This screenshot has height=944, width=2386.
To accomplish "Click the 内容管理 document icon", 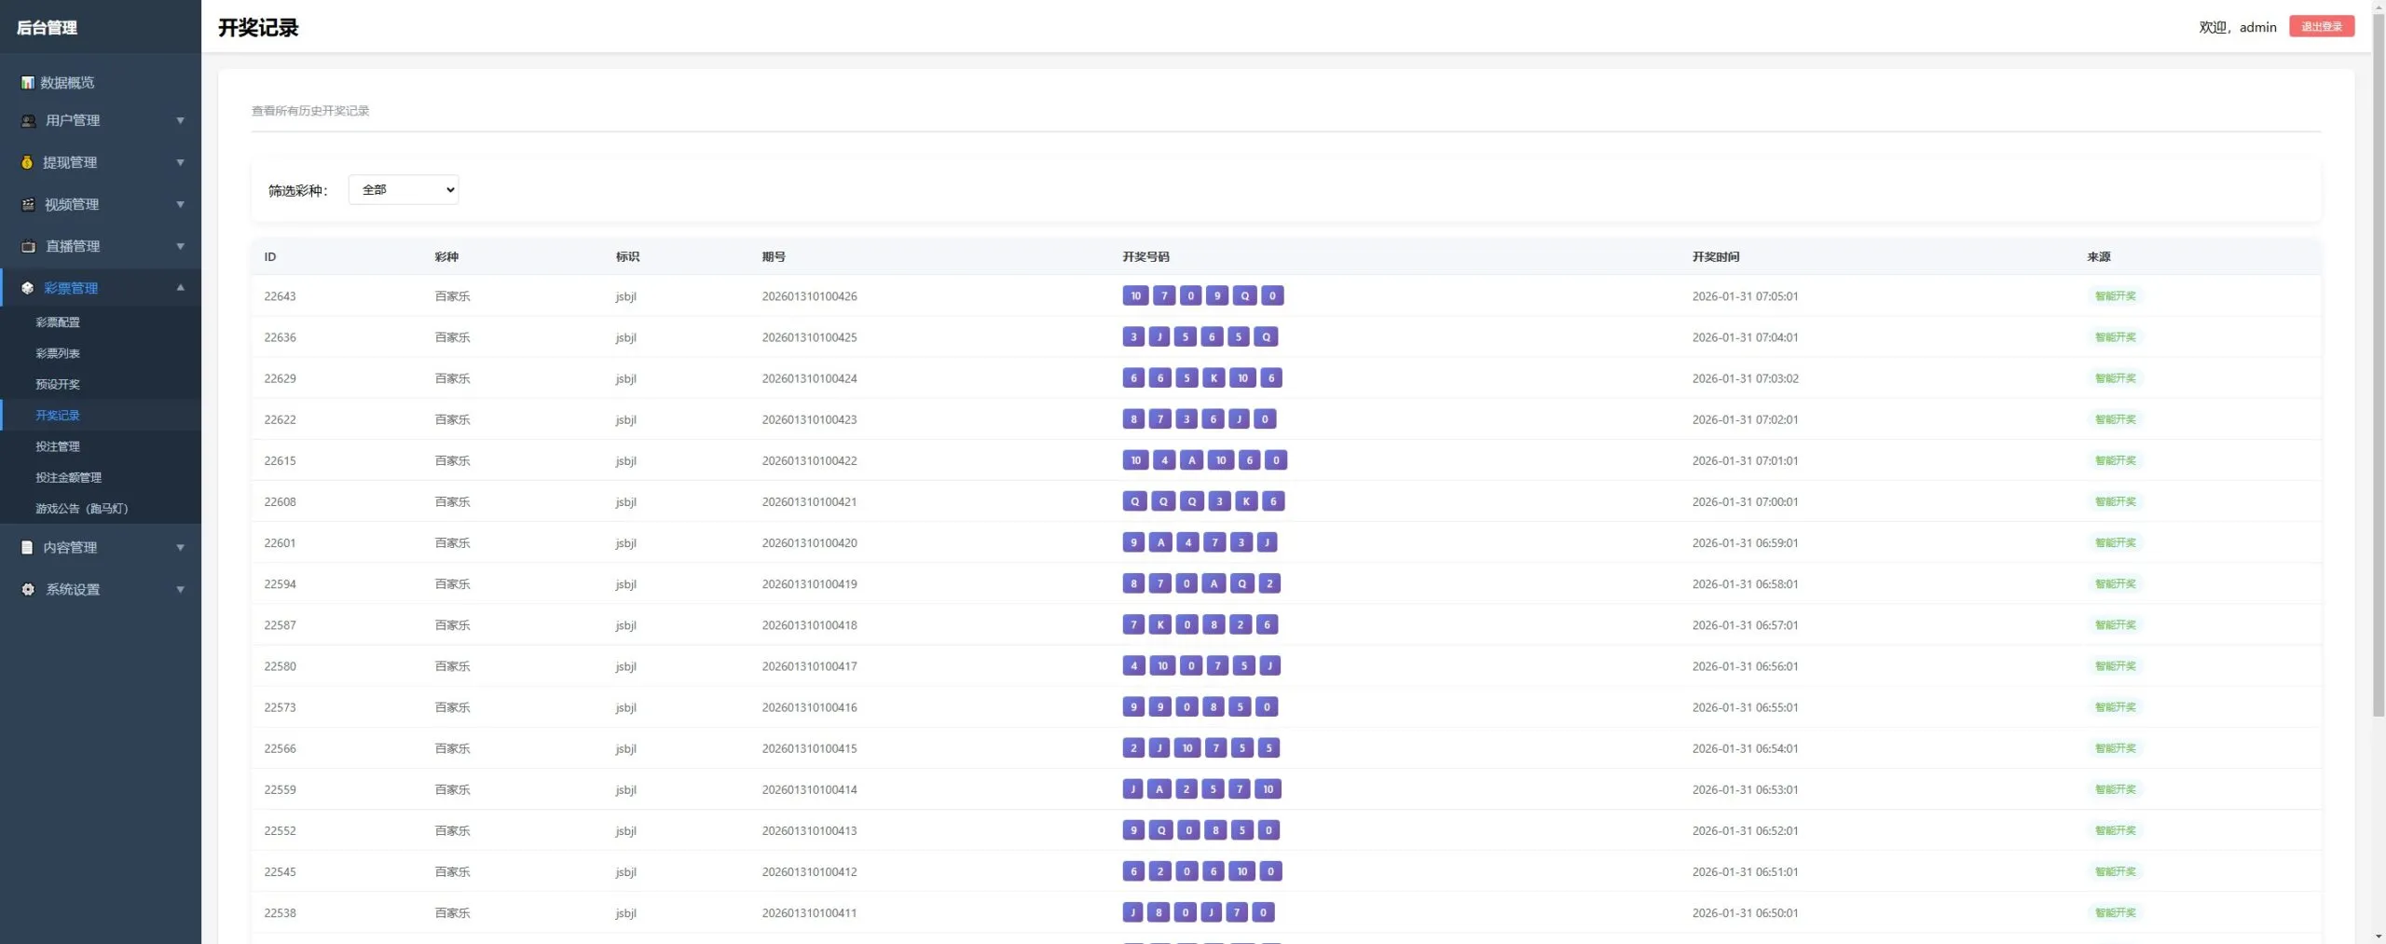I will [27, 548].
